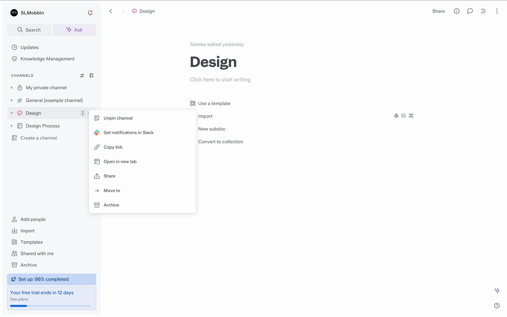Navigate back with the left arrow

click(111, 11)
